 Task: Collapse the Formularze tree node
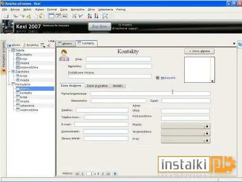(x=9, y=85)
